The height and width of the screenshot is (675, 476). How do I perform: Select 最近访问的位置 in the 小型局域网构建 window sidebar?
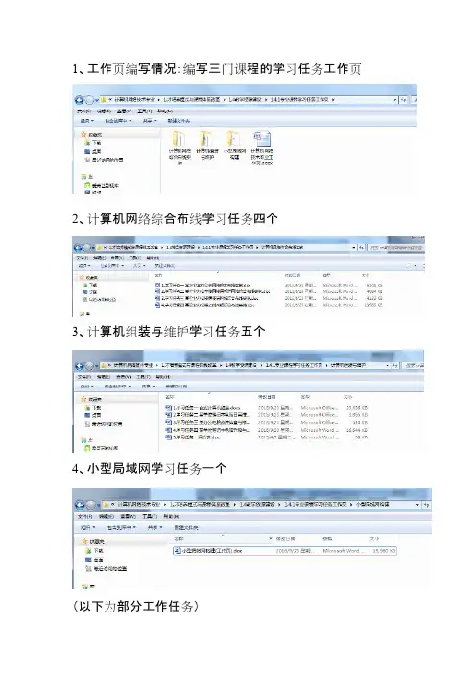click(107, 569)
